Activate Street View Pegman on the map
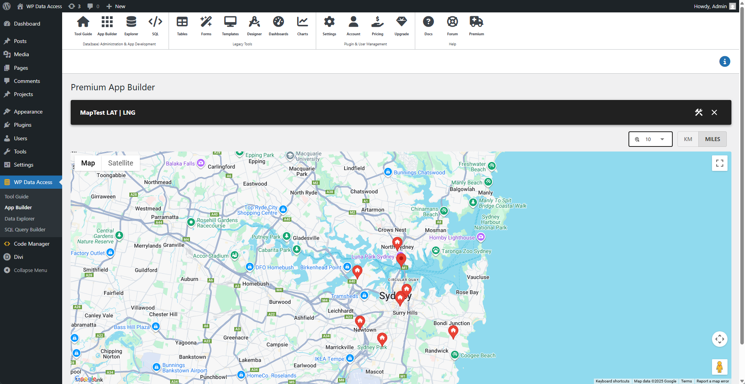The image size is (745, 384). pyautogui.click(x=719, y=367)
